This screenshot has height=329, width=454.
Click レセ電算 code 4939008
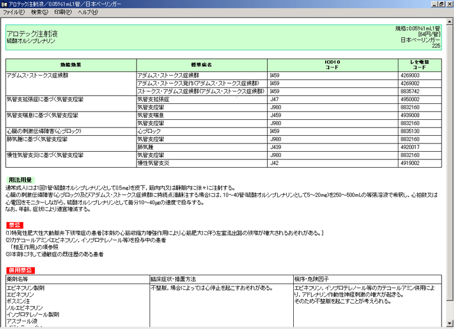(410, 115)
